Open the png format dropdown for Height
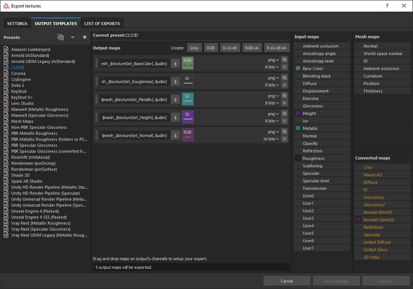Viewport: 413px width, 289px height. [273, 114]
